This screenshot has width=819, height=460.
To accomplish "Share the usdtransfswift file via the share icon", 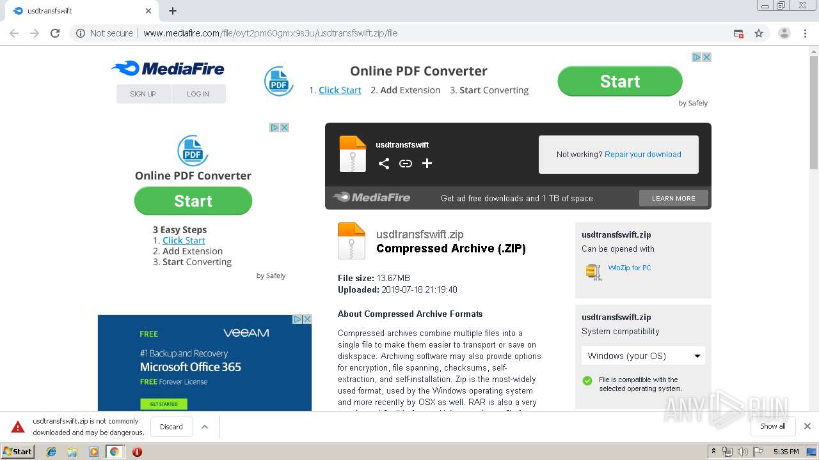I will pos(384,164).
